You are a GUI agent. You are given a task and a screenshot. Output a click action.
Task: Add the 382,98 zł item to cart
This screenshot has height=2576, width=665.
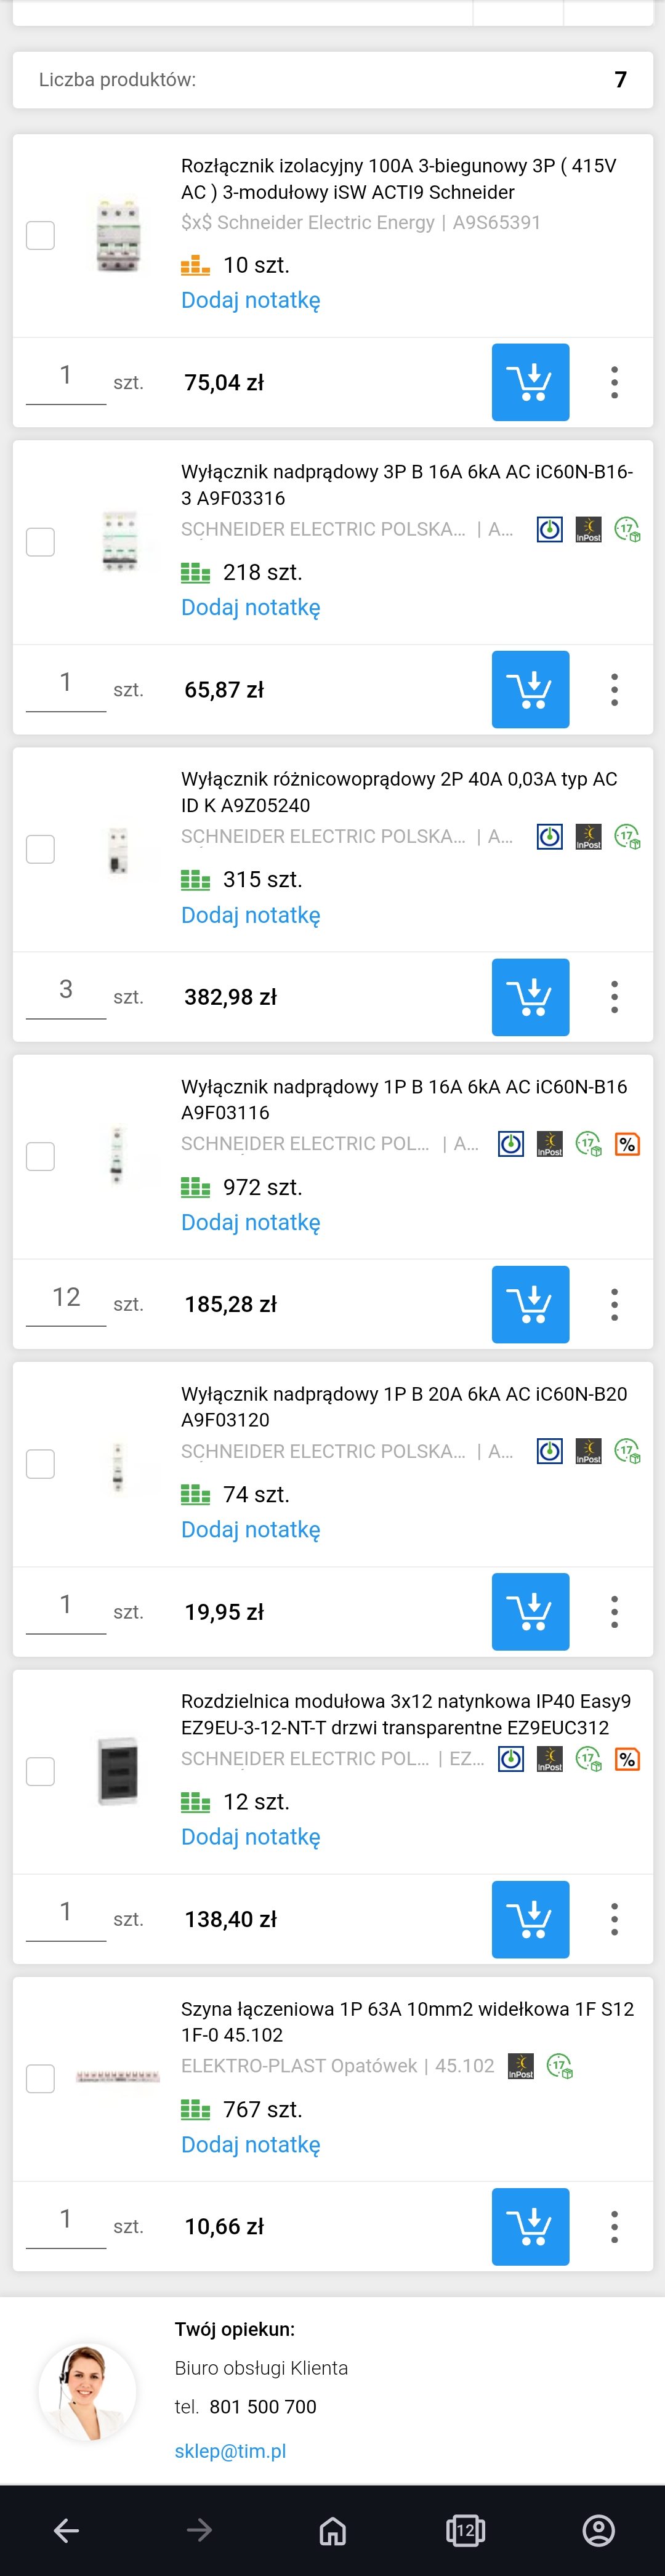pos(530,997)
